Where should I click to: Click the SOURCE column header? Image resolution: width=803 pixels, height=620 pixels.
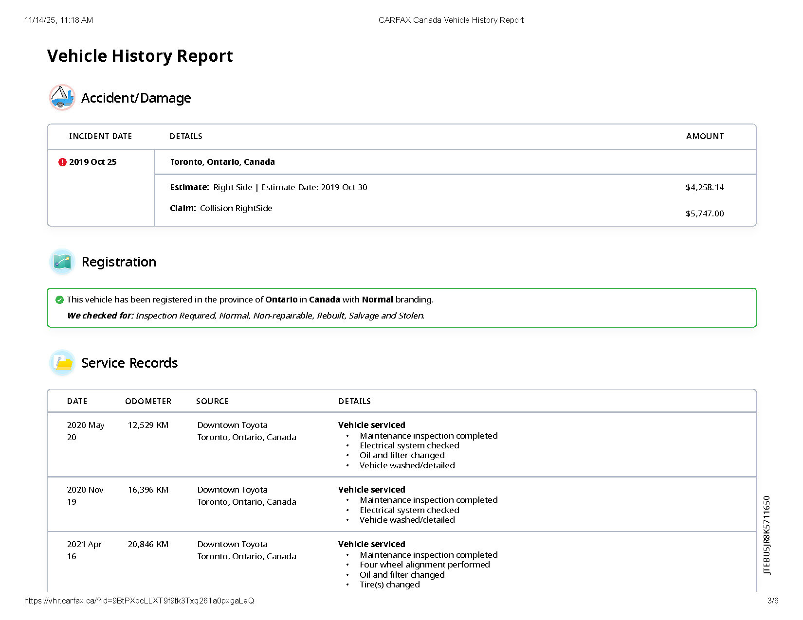click(x=212, y=401)
